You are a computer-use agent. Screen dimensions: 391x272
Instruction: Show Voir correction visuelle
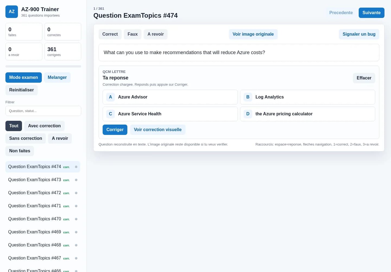pos(158,130)
